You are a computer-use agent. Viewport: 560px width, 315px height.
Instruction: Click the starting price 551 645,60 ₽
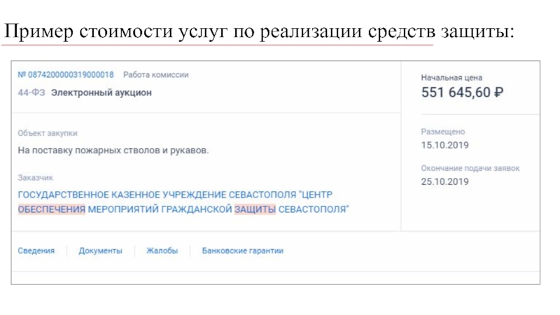(x=462, y=92)
